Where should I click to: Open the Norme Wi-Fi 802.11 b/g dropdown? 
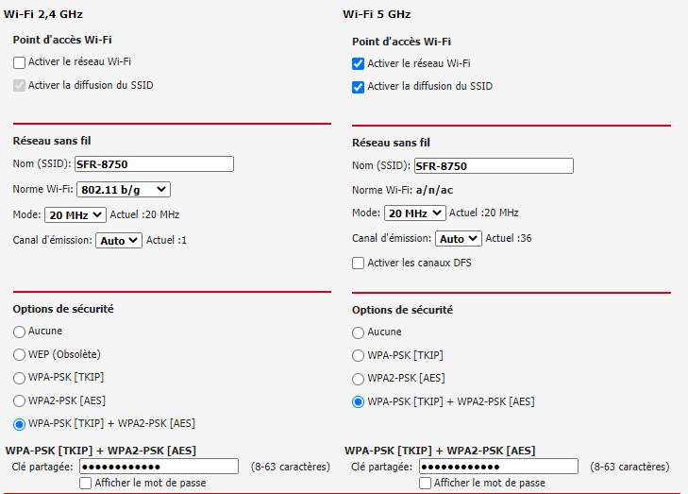coord(124,190)
